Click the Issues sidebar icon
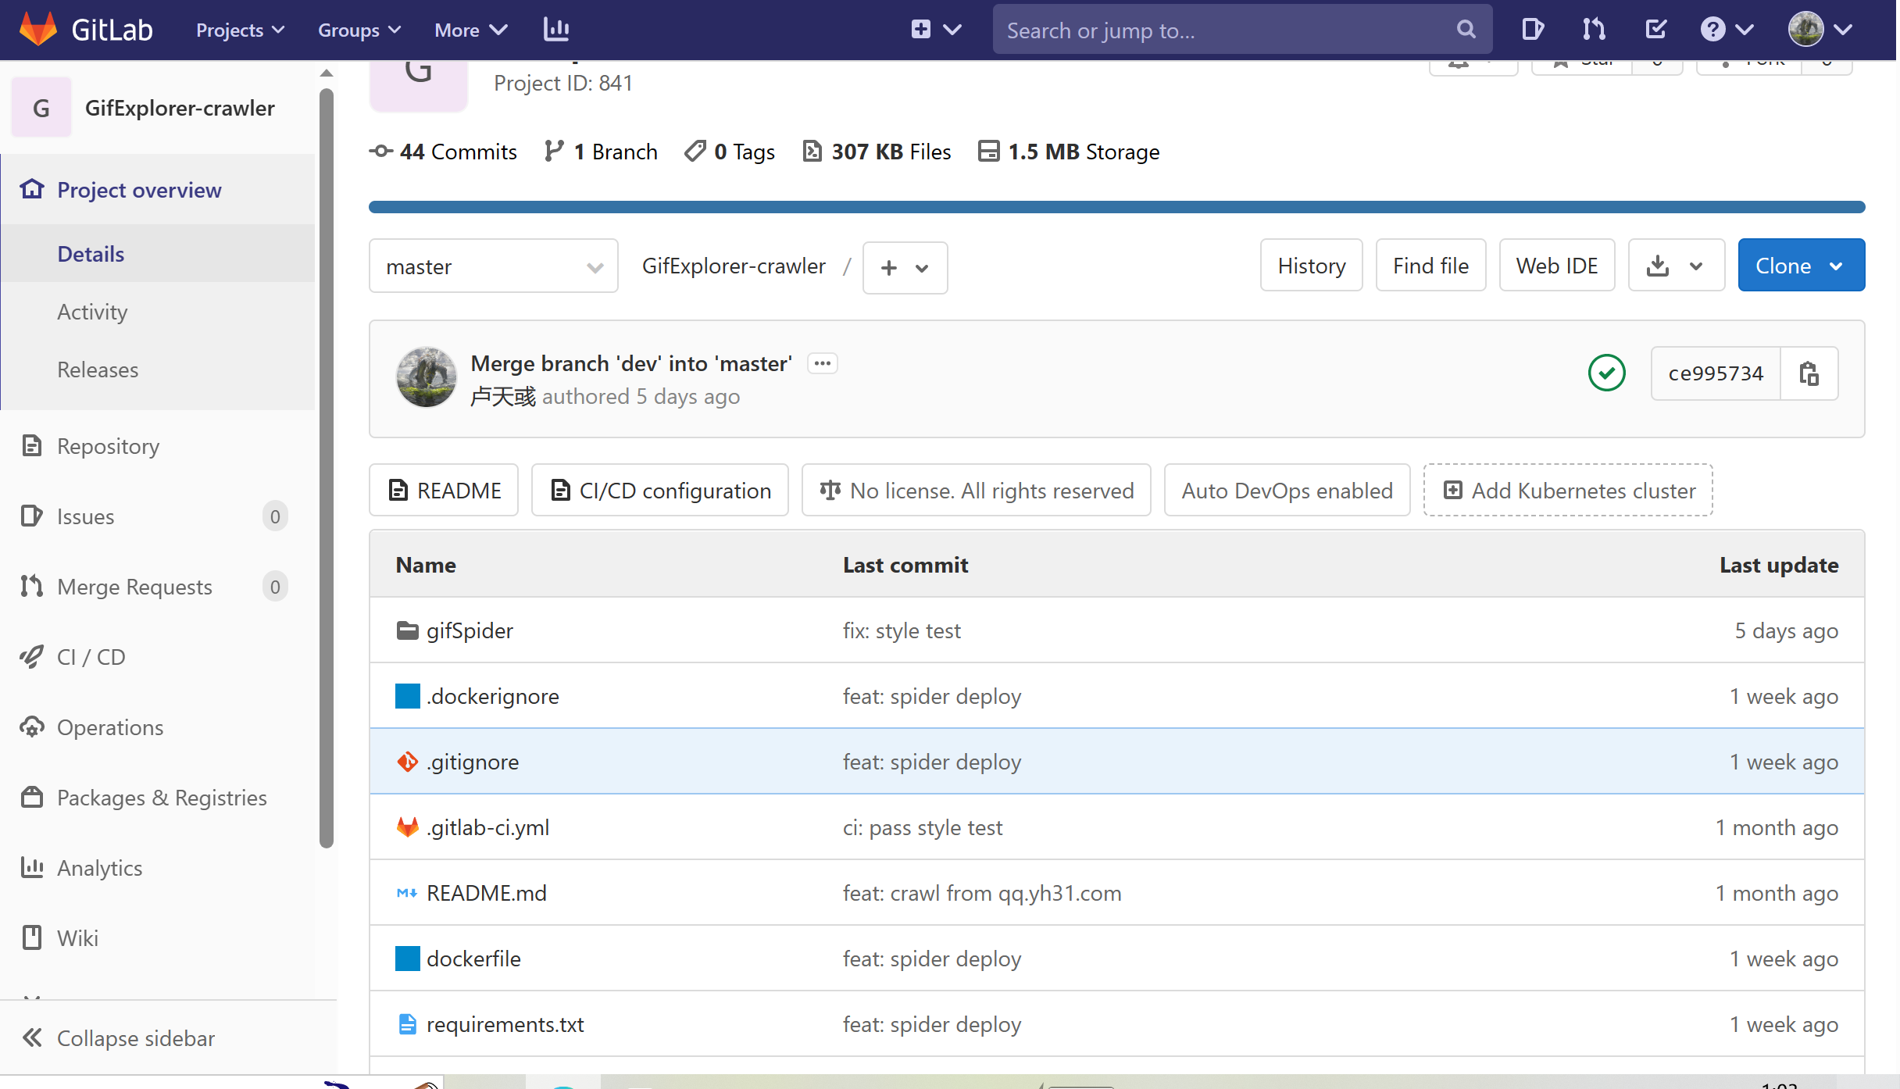 32,516
